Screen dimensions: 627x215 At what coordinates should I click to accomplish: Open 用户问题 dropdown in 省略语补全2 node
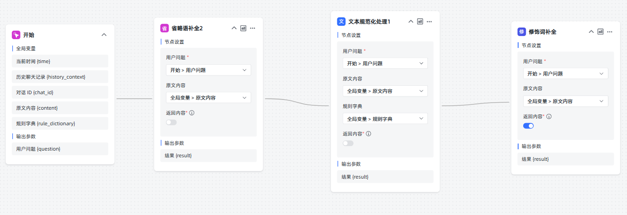tap(209, 70)
